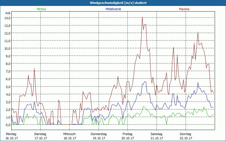Click the highest red peak near 14 m/s
226x141 pixels.
click(x=142, y=17)
